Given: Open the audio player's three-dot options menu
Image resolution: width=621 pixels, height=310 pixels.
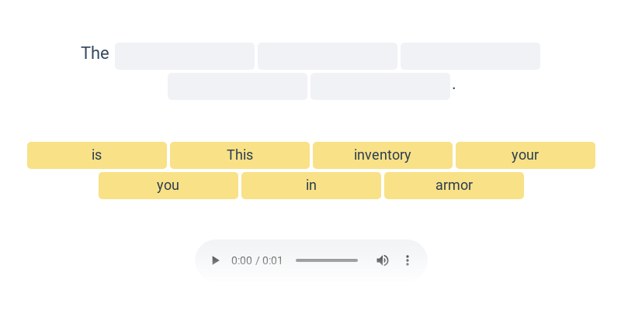Looking at the screenshot, I should pyautogui.click(x=407, y=260).
